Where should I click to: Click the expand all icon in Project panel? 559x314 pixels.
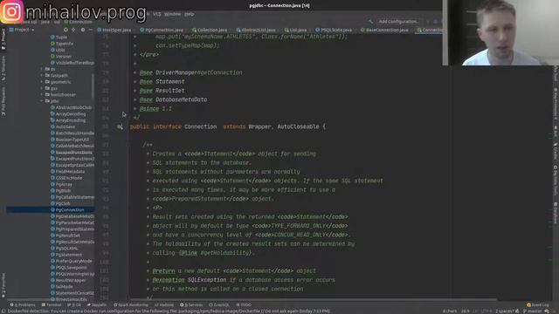pyautogui.click(x=73, y=30)
